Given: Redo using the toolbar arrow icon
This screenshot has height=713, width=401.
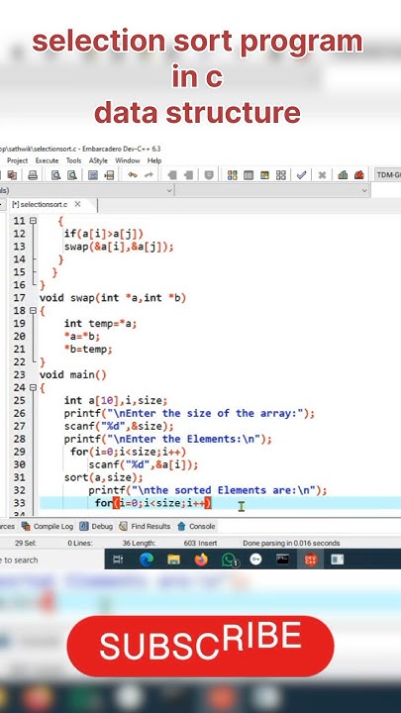Looking at the screenshot, I should pos(149,175).
